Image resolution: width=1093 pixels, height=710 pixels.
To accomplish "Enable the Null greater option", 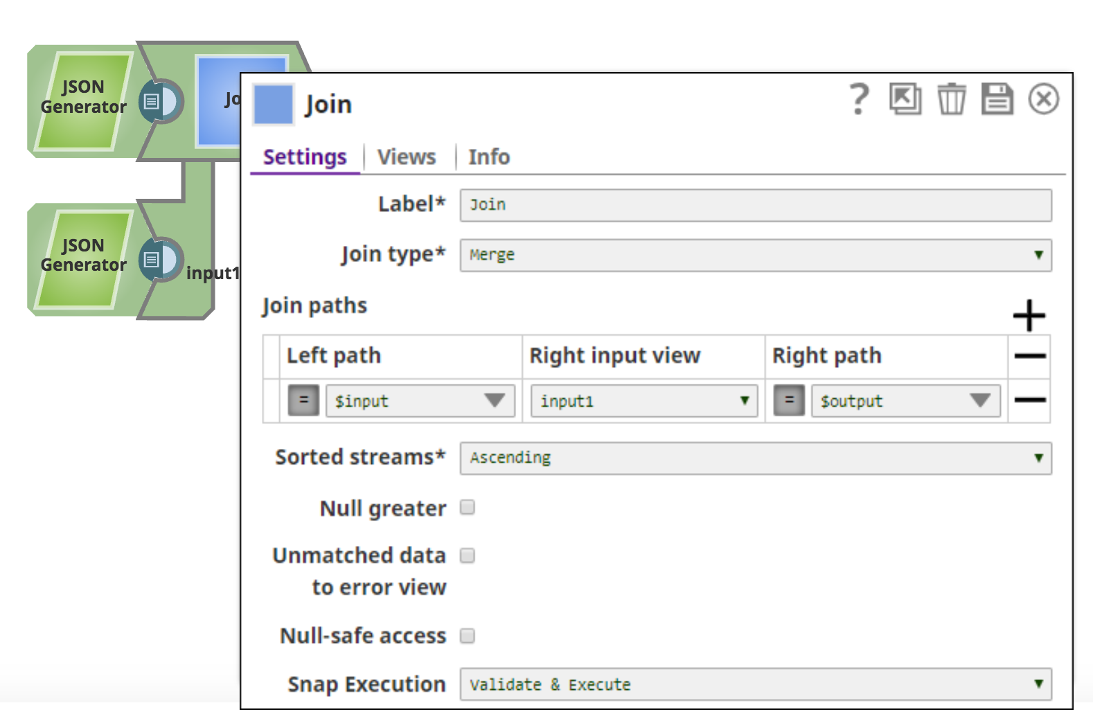I will click(x=468, y=508).
